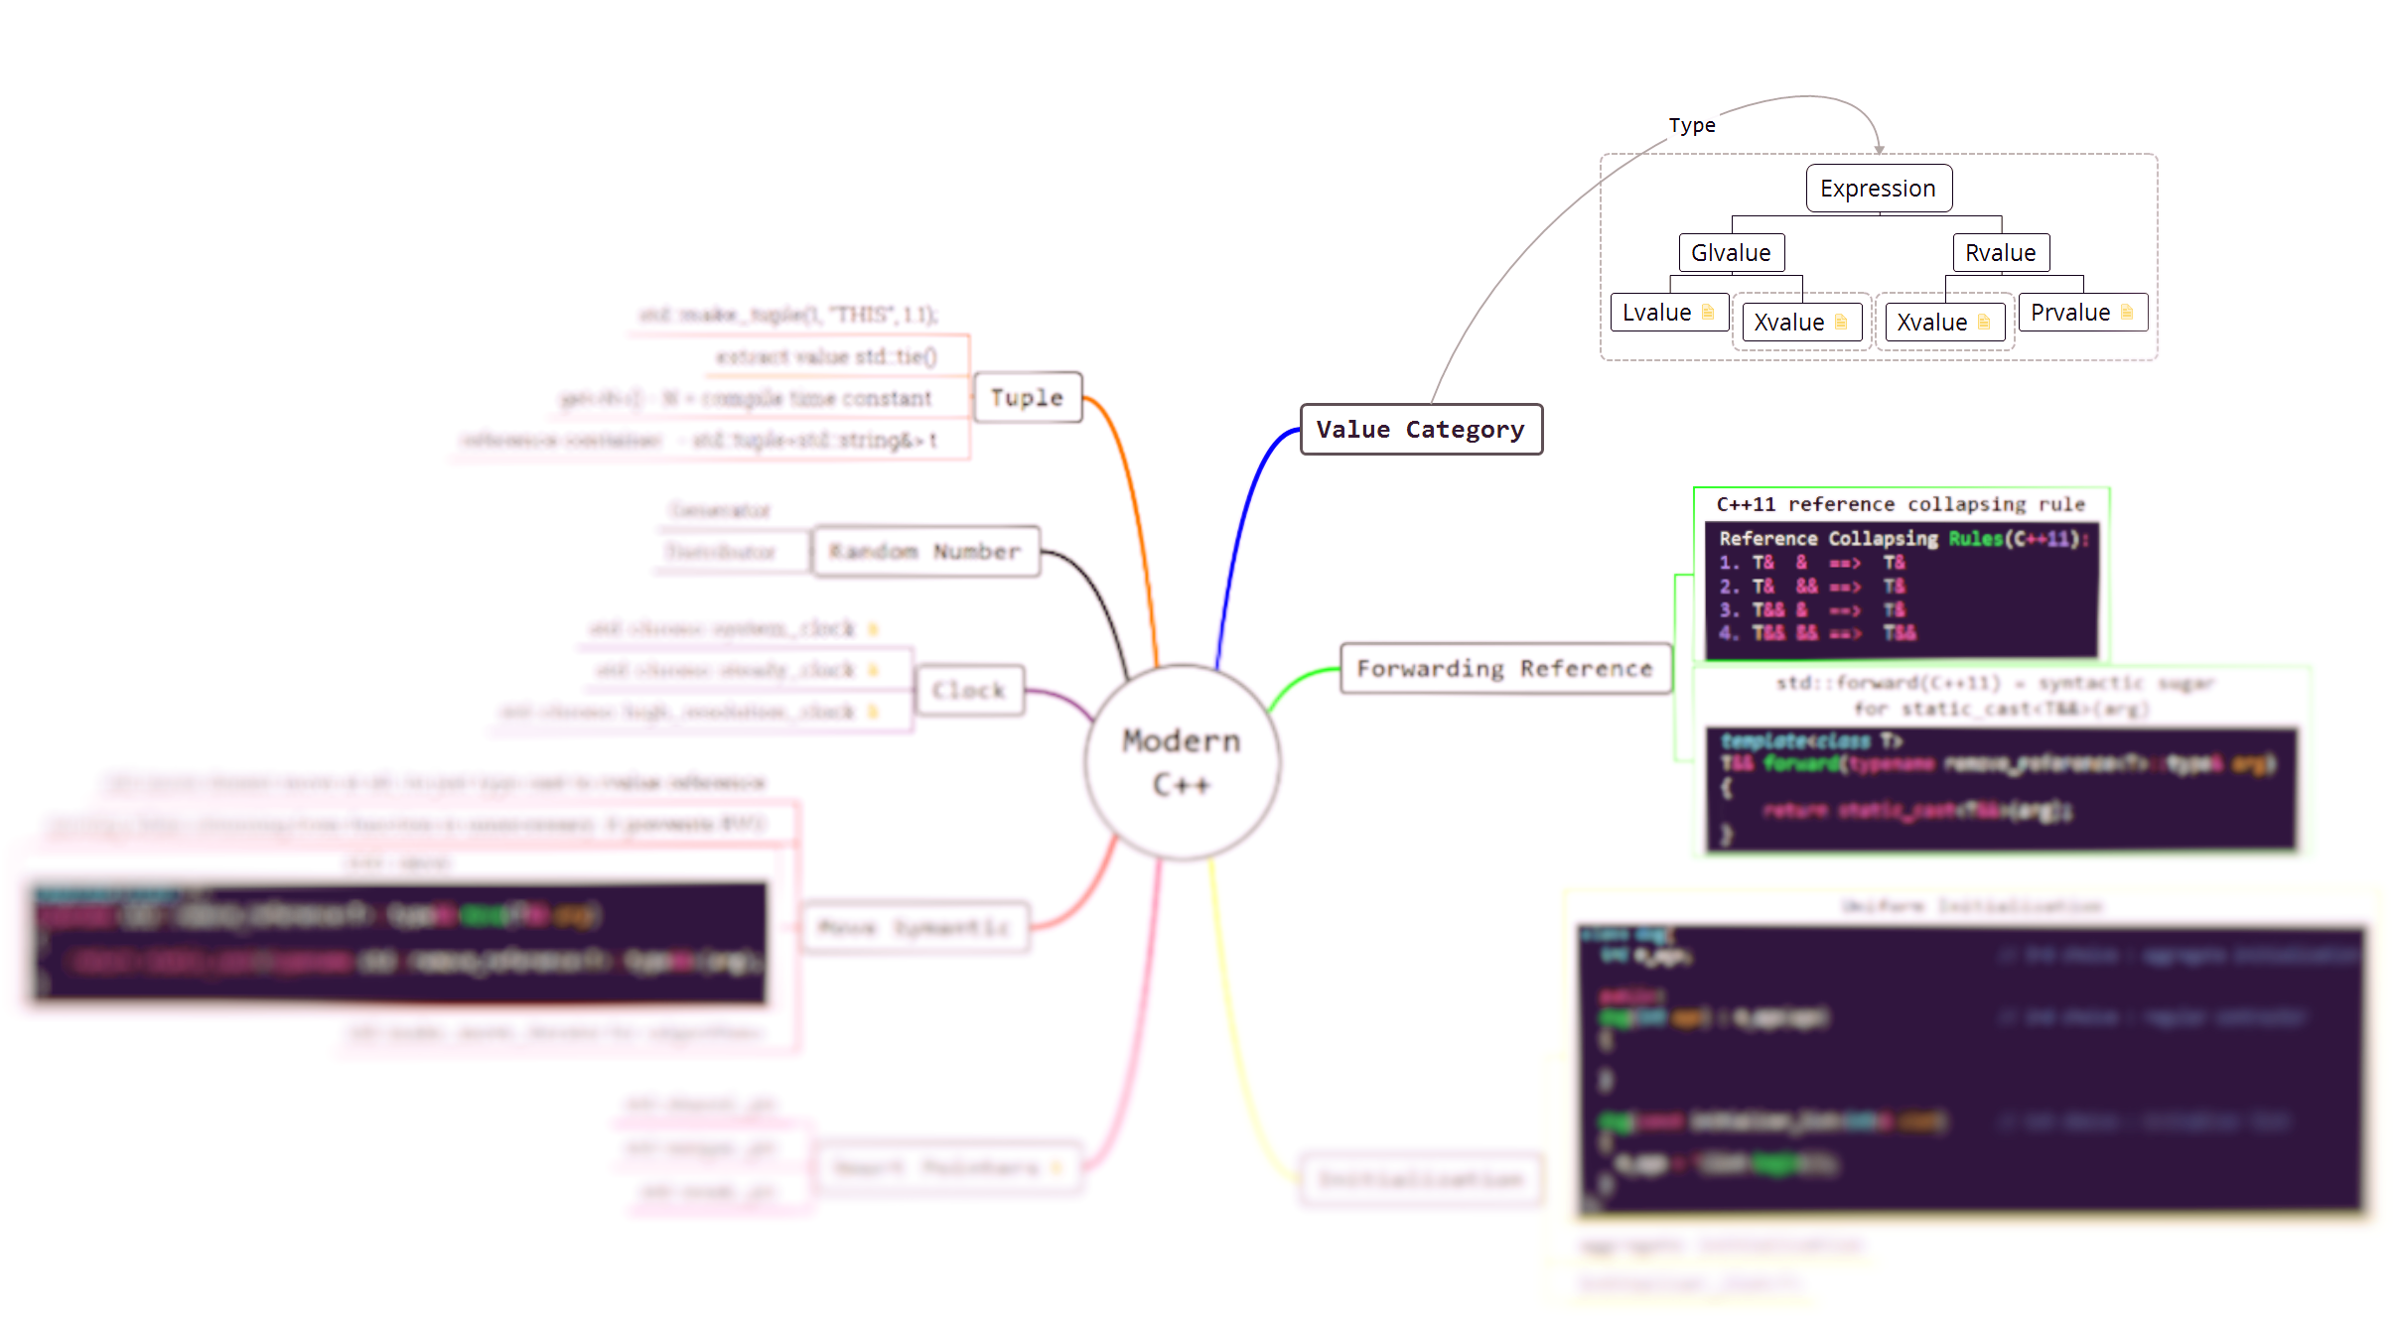This screenshot has height=1319, width=2397.
Task: Open note icon on Xvalue under Glvalue
Action: tap(1840, 323)
